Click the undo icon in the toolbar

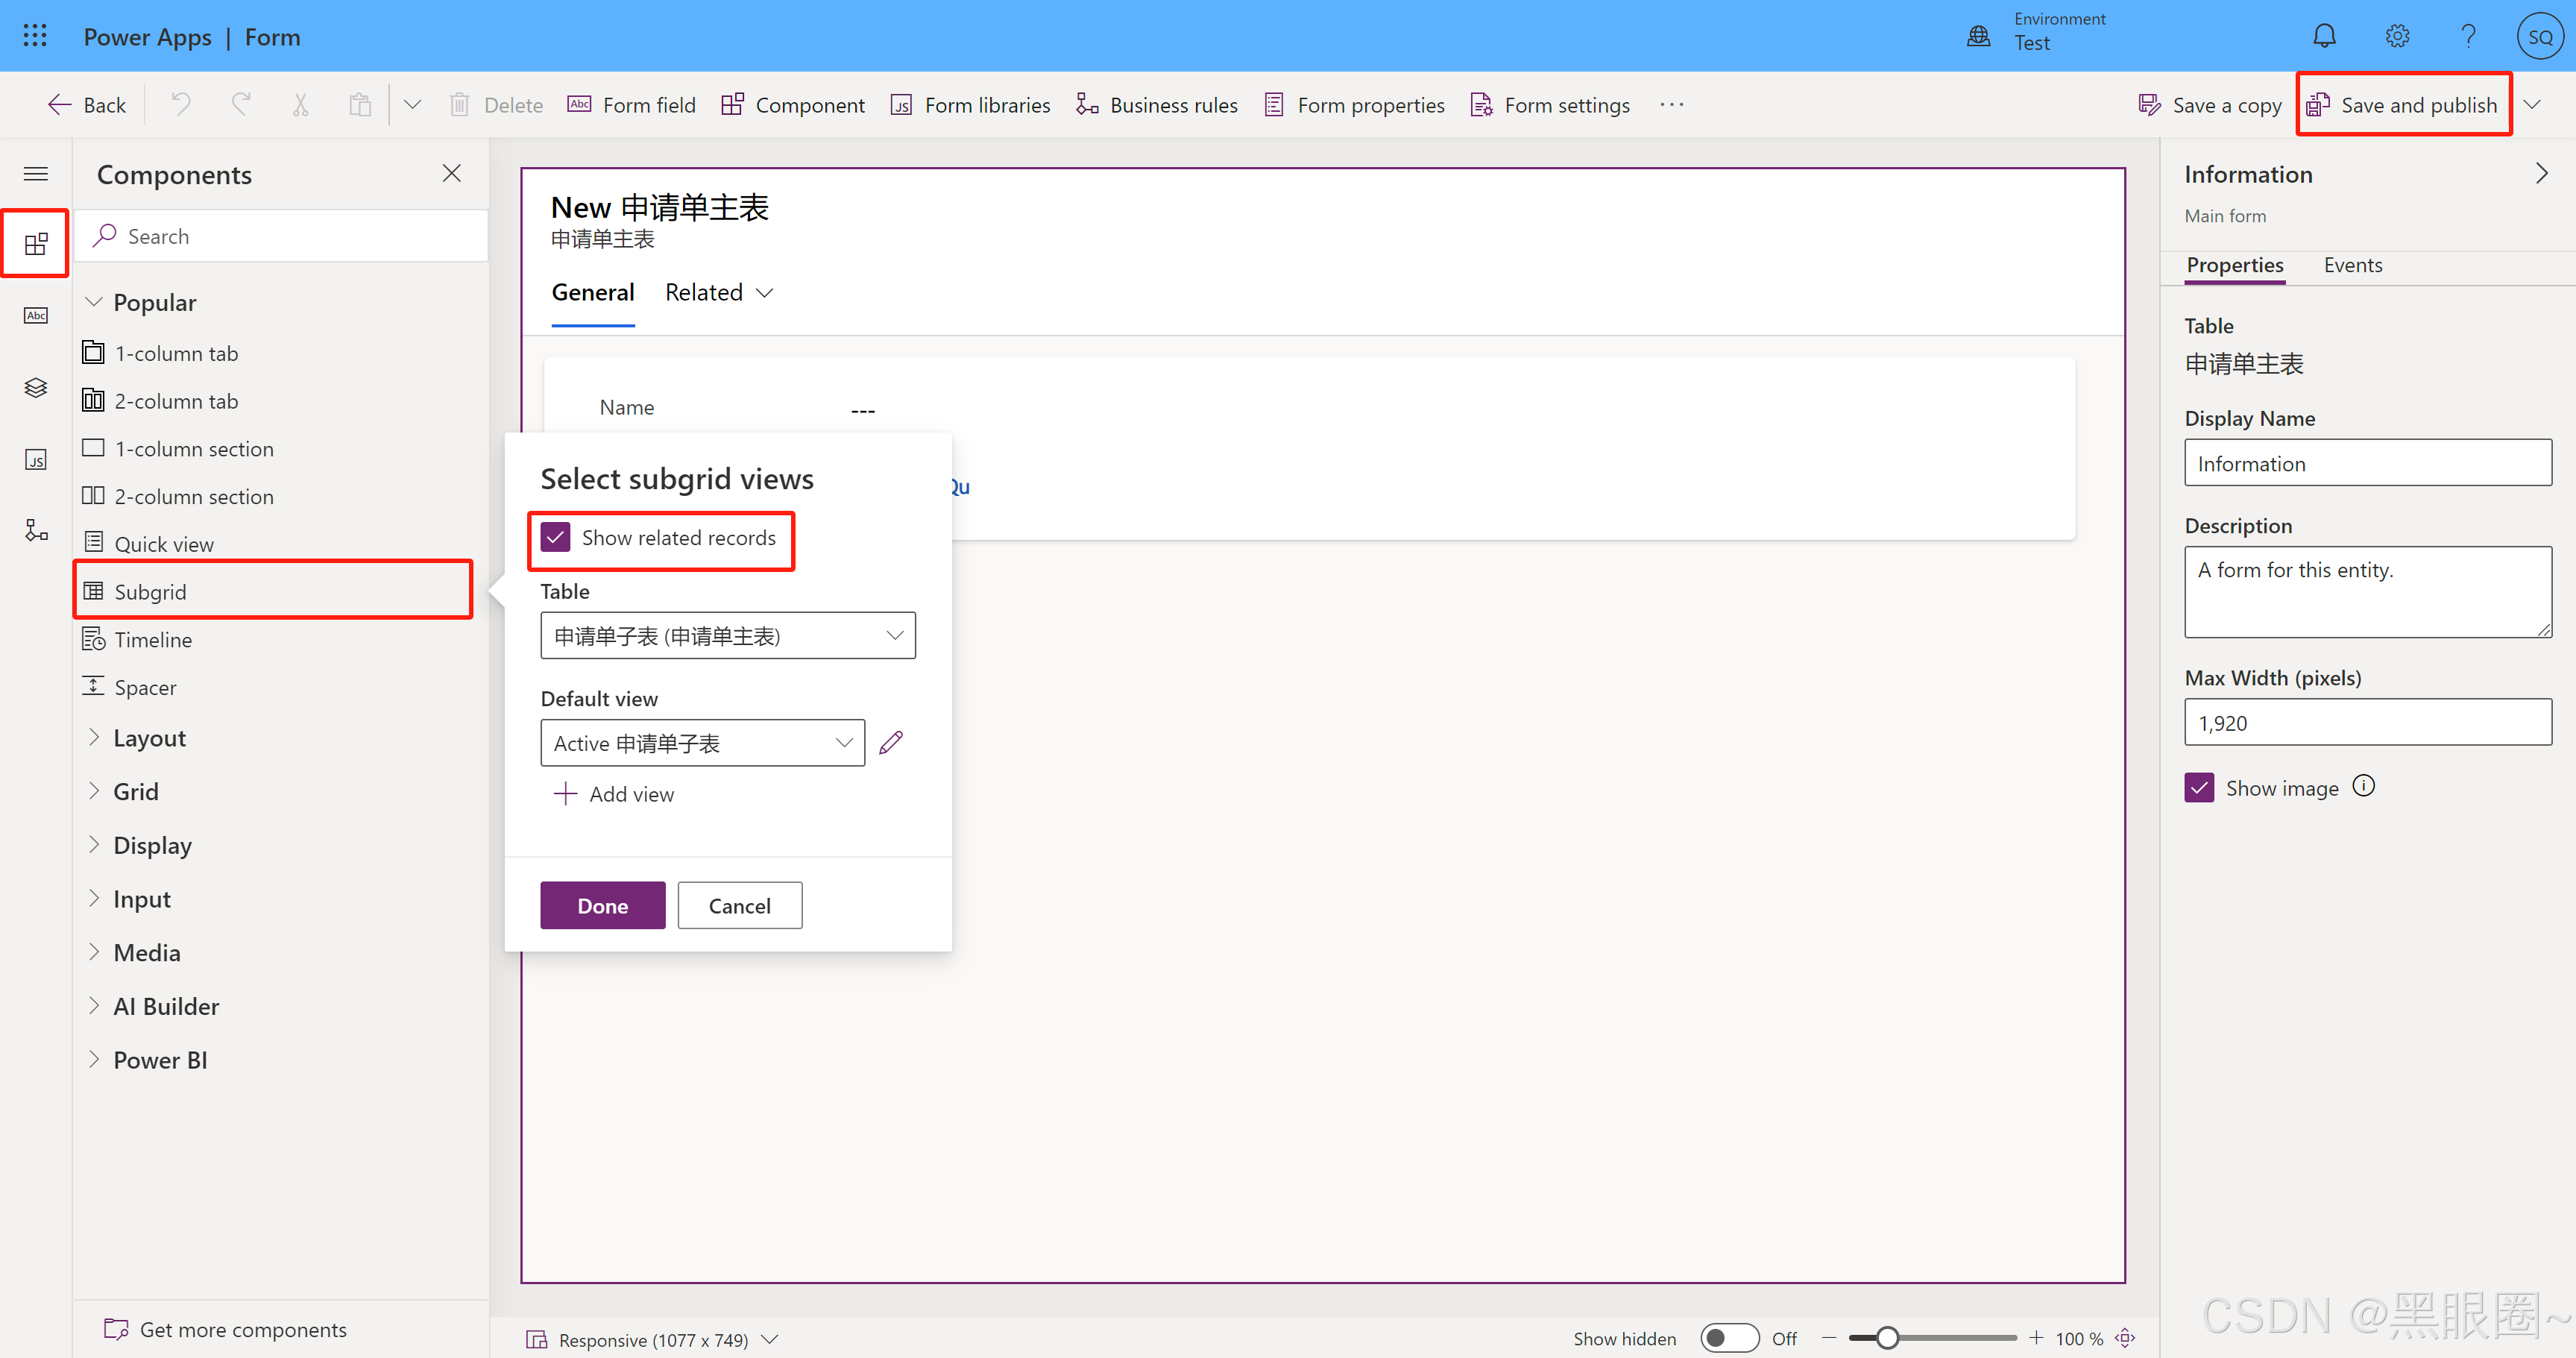coord(180,104)
